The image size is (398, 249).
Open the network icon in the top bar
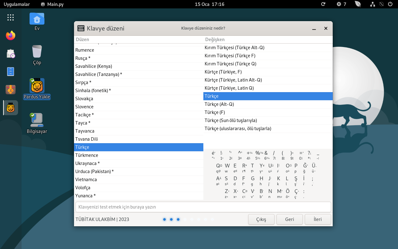373,4
